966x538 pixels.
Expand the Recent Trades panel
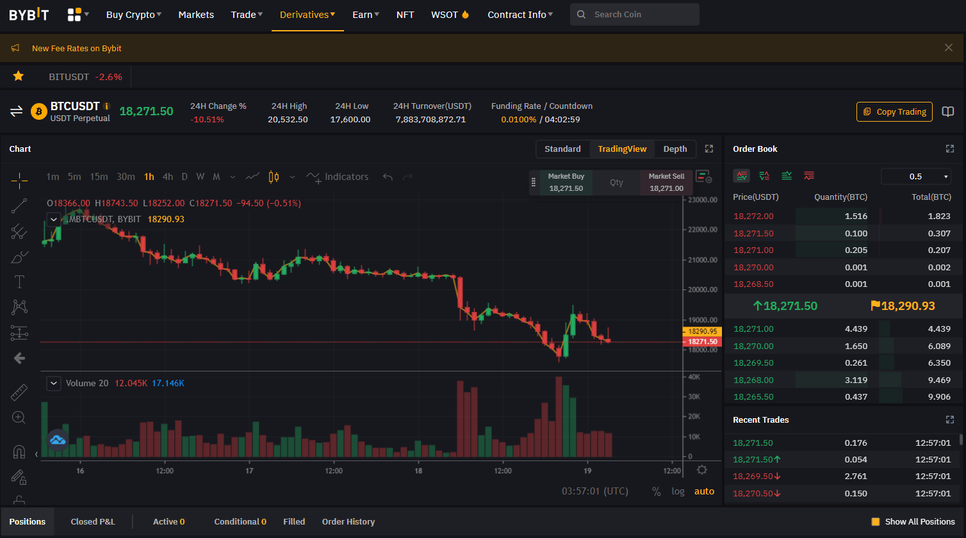click(950, 420)
